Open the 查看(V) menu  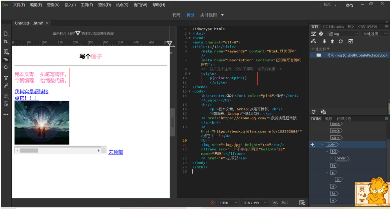point(53,5)
